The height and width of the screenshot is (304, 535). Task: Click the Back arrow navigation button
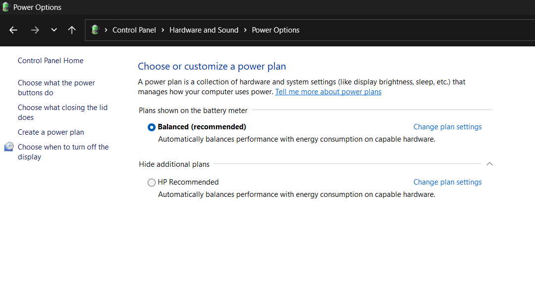click(x=13, y=30)
